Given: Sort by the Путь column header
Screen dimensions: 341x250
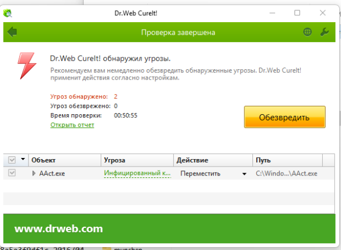Looking at the screenshot, I should 288,160.
